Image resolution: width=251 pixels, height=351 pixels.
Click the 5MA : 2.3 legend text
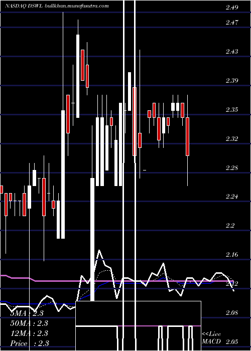coord(27,313)
